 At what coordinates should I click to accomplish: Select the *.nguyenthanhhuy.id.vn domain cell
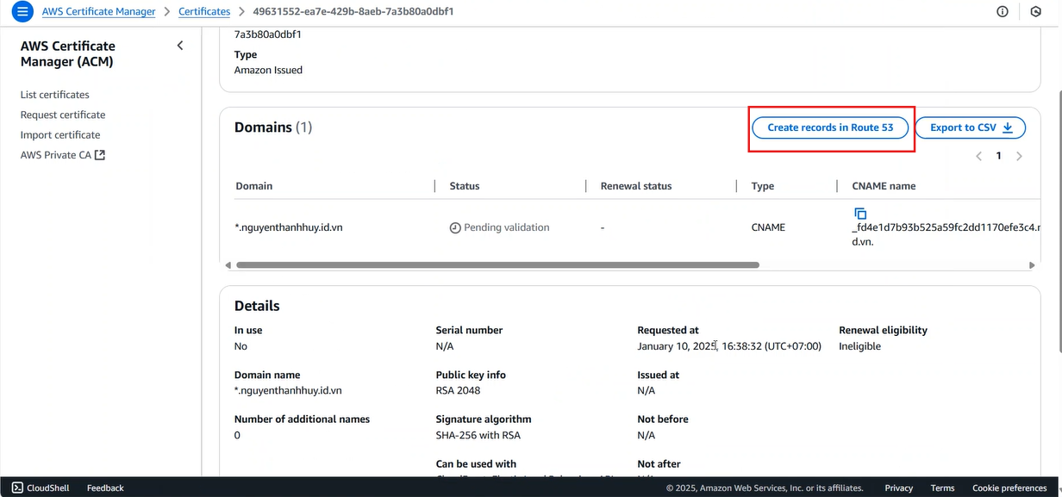click(x=288, y=227)
